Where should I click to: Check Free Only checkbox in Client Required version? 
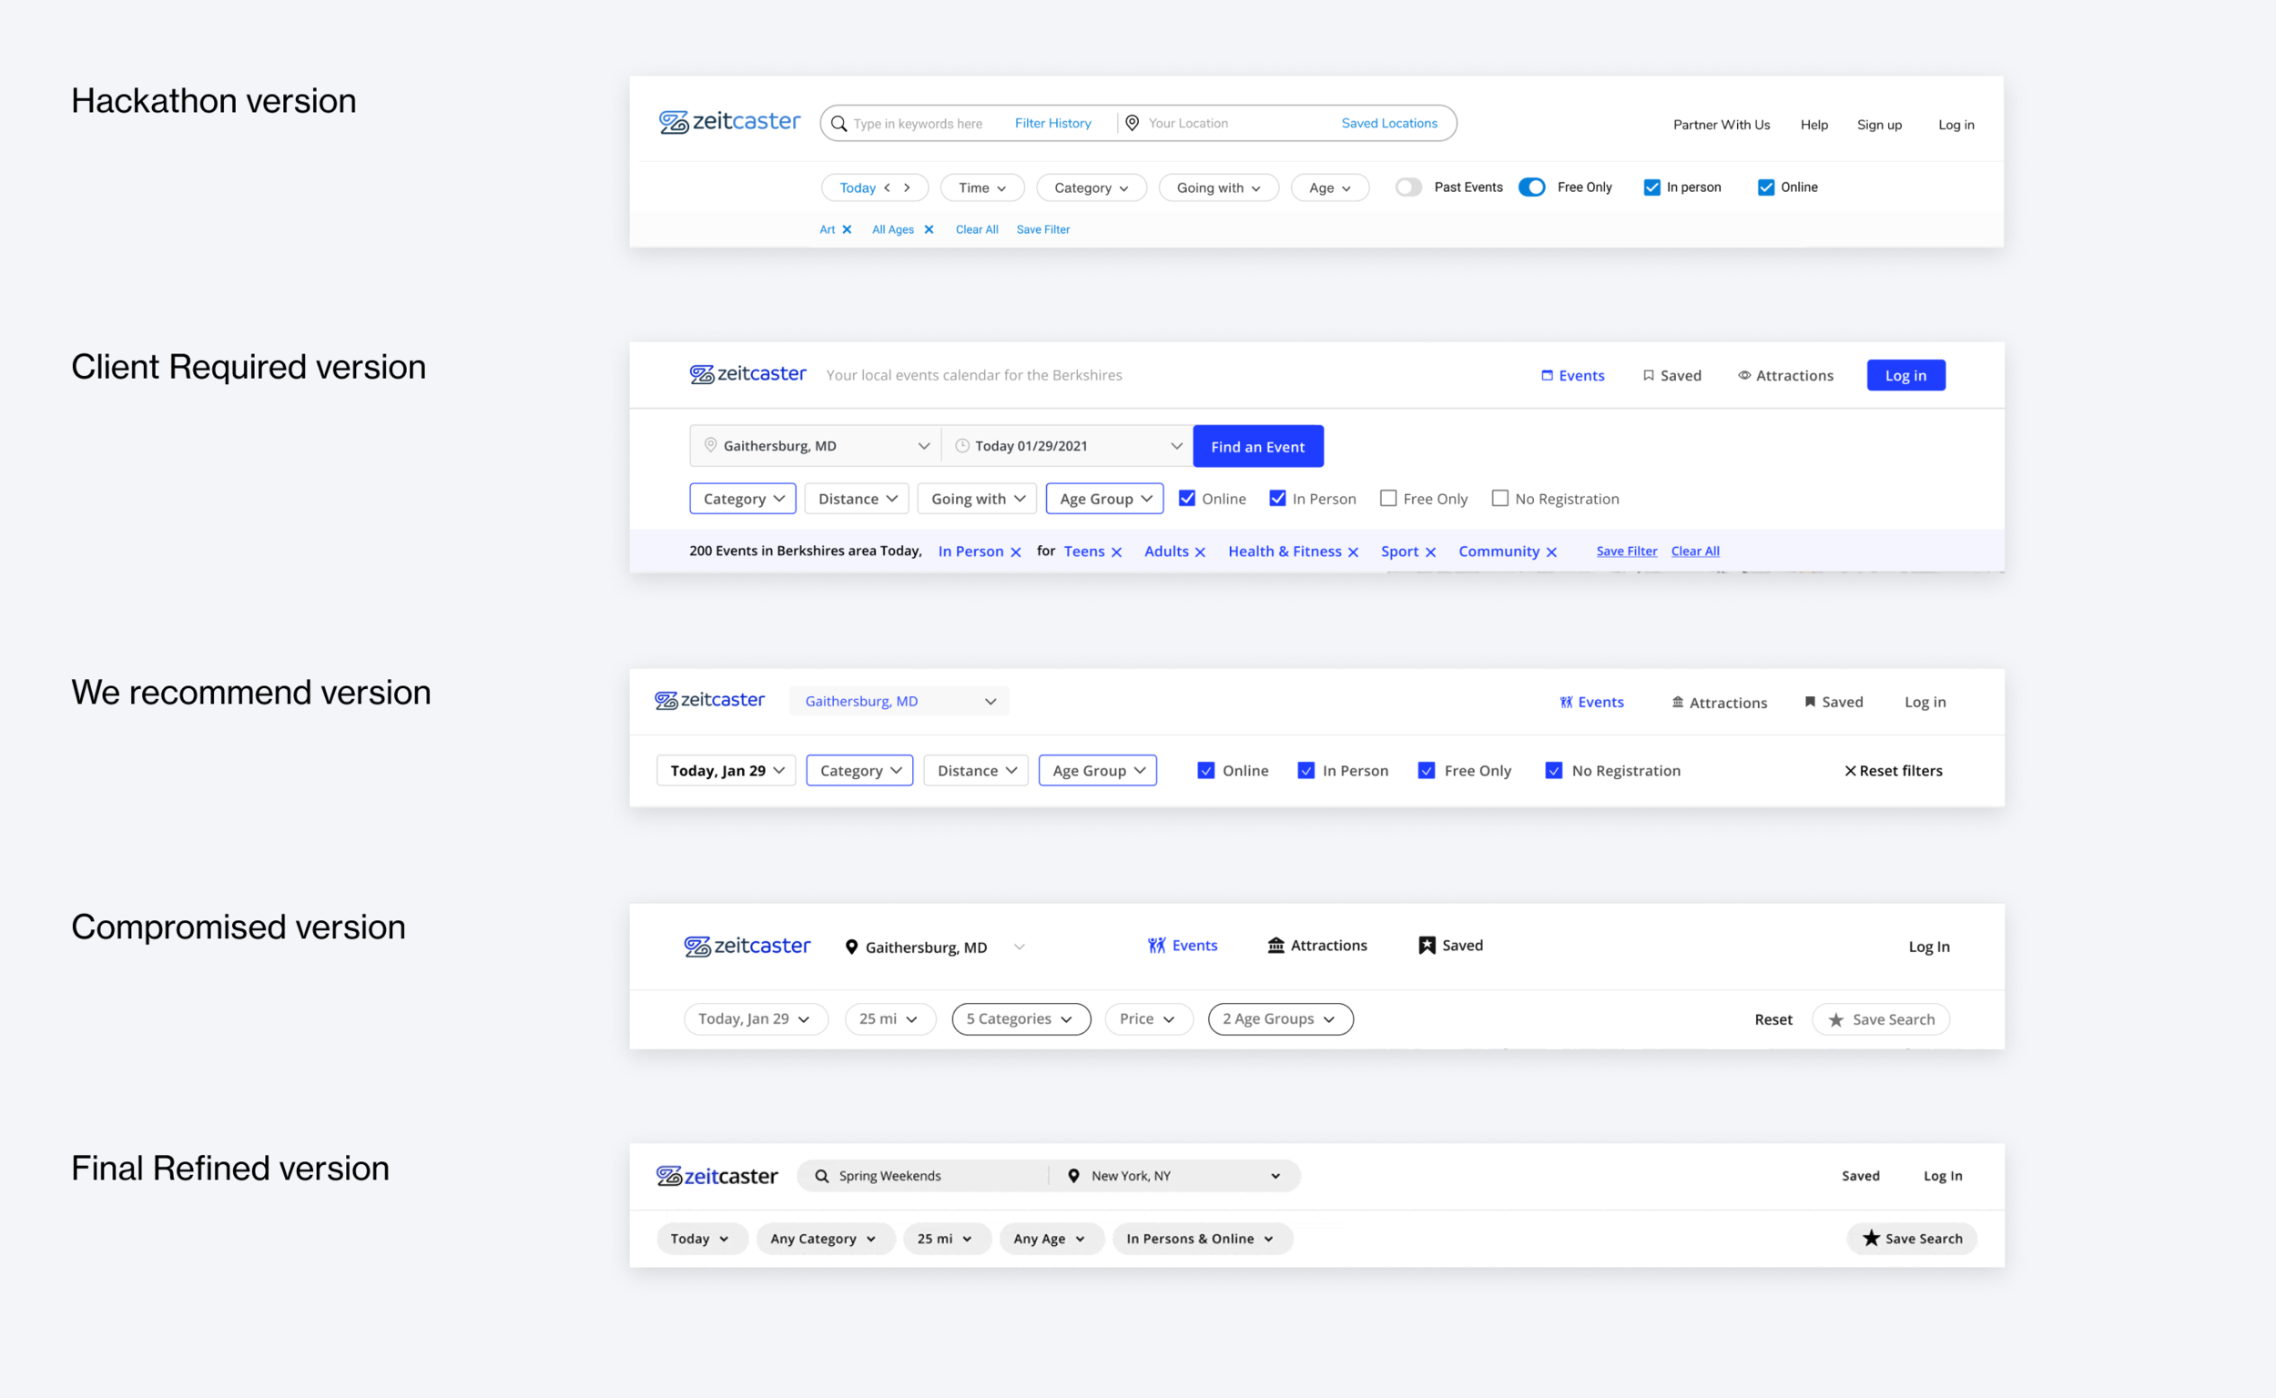click(x=1387, y=499)
